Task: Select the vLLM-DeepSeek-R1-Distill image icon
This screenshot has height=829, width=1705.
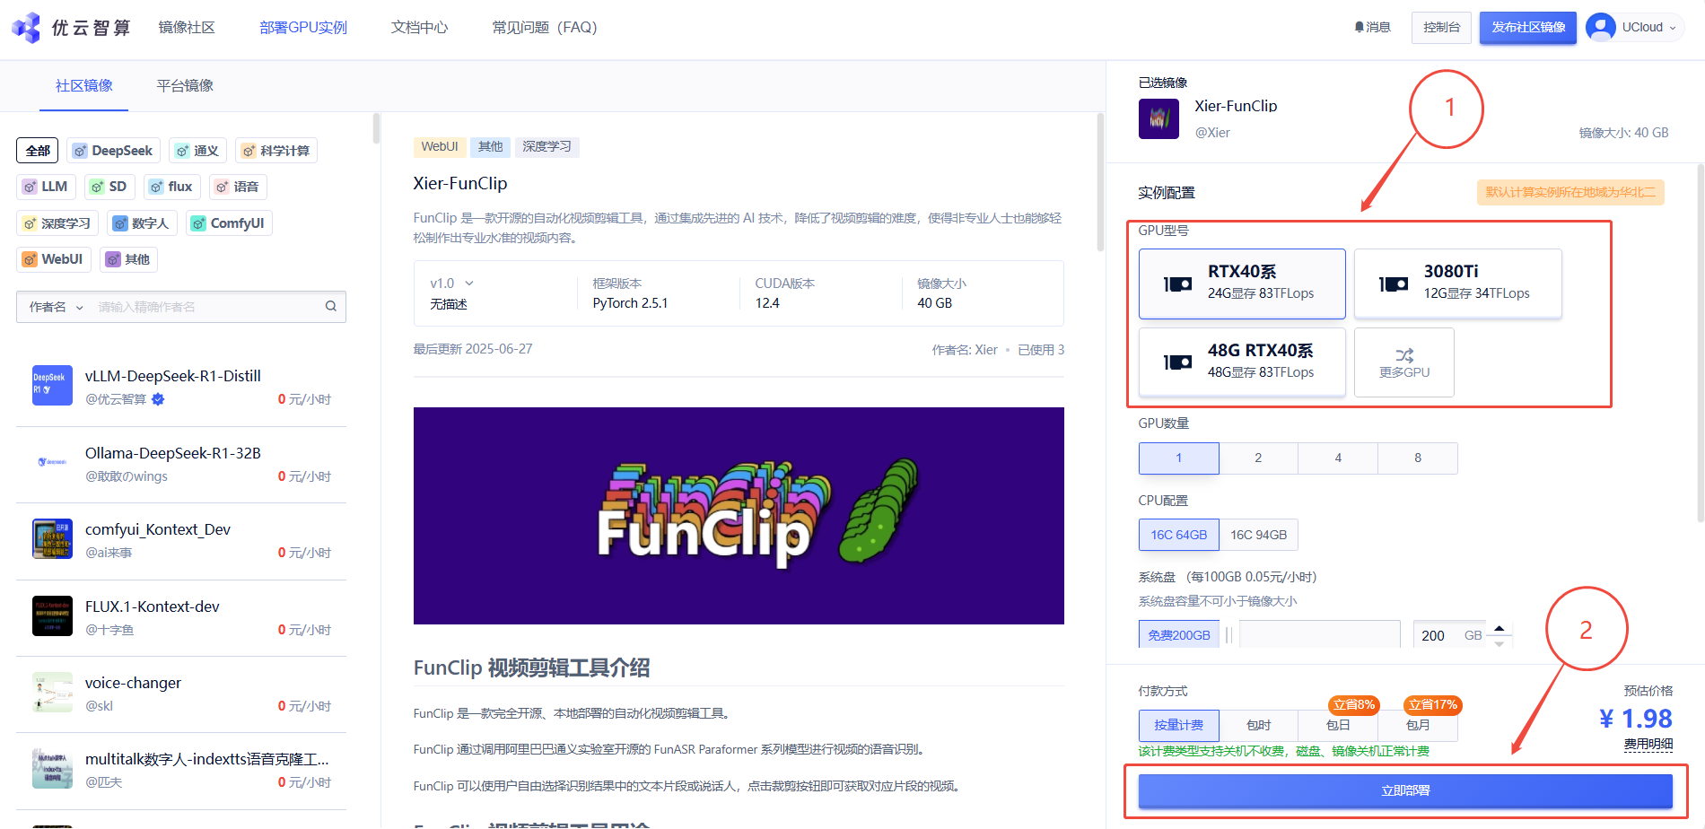Action: pos(52,386)
